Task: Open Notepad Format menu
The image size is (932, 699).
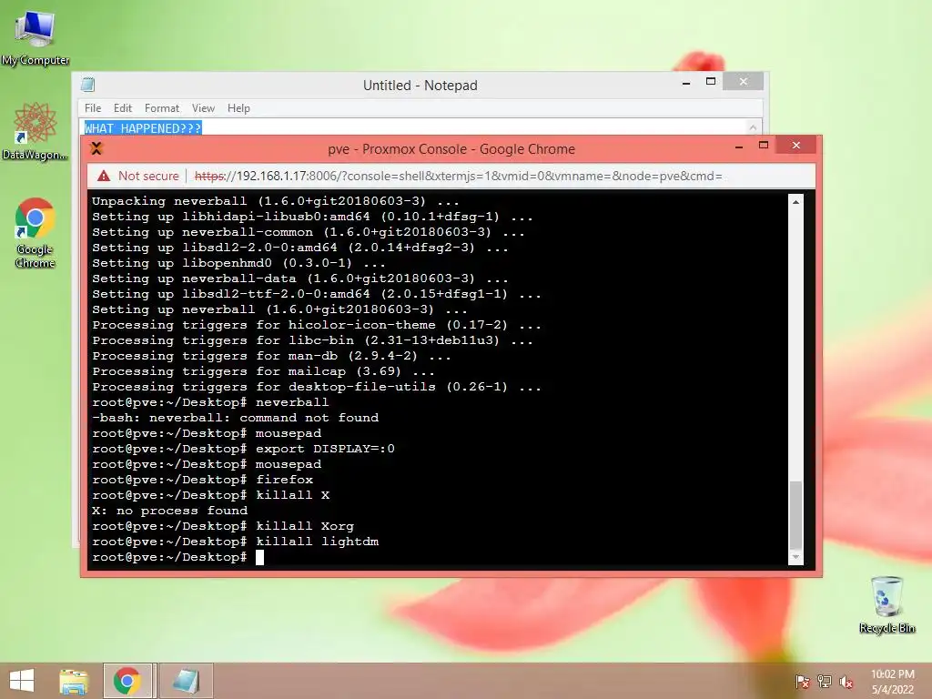Action: click(162, 108)
